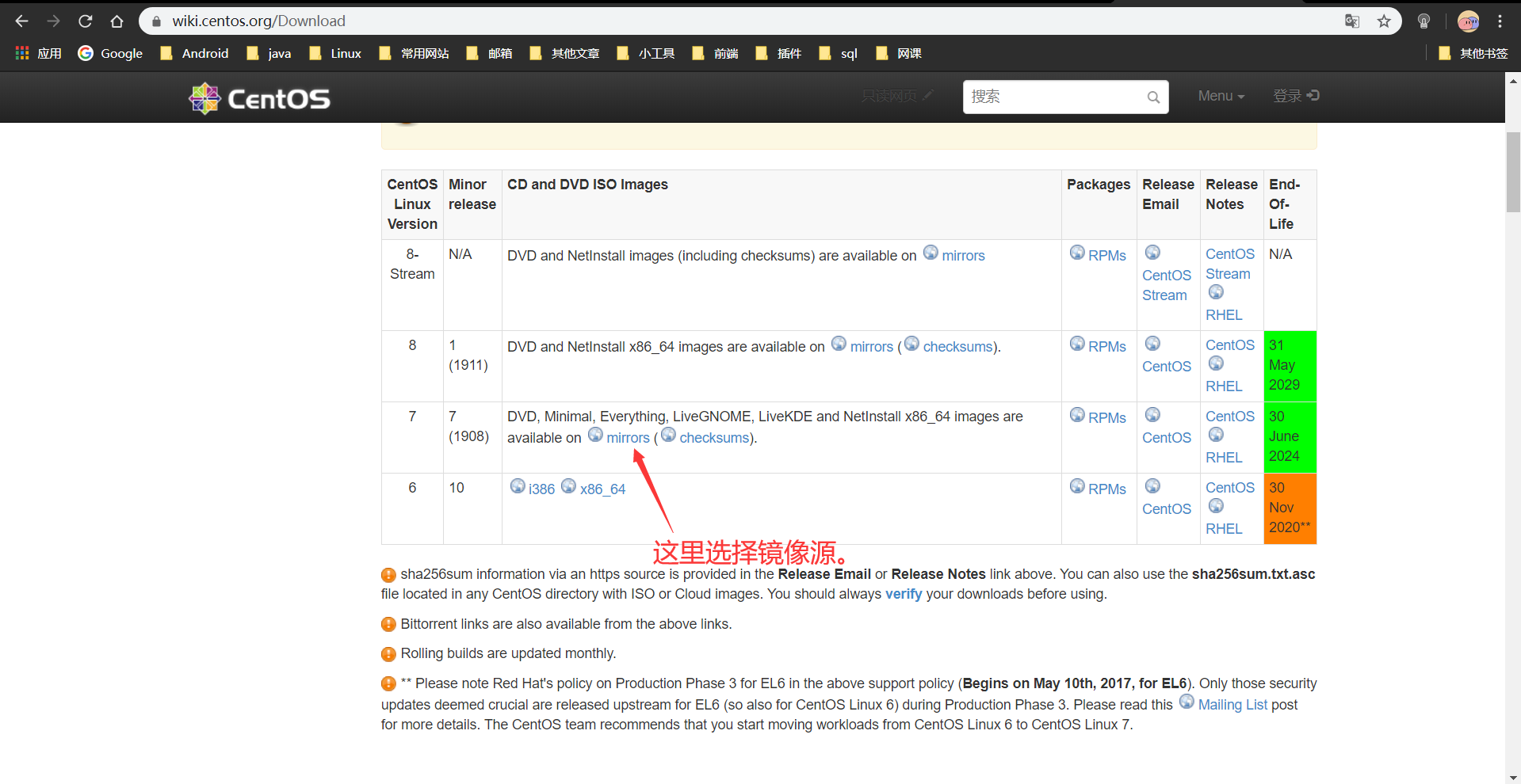This screenshot has width=1521, height=784.
Task: Open the 邮箱 bookmark folder
Action: point(489,53)
